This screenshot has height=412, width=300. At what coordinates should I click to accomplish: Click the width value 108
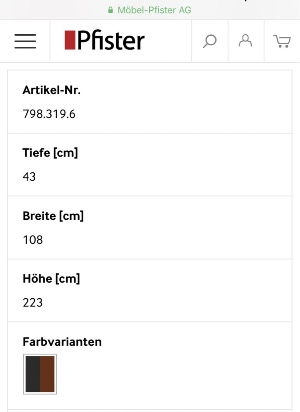[x=33, y=240]
